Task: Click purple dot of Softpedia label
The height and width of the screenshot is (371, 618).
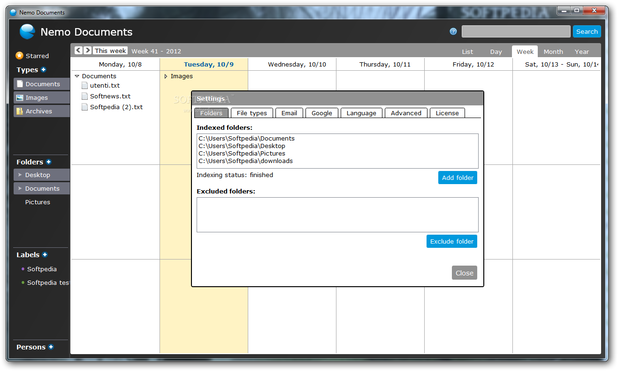Action: (23, 269)
